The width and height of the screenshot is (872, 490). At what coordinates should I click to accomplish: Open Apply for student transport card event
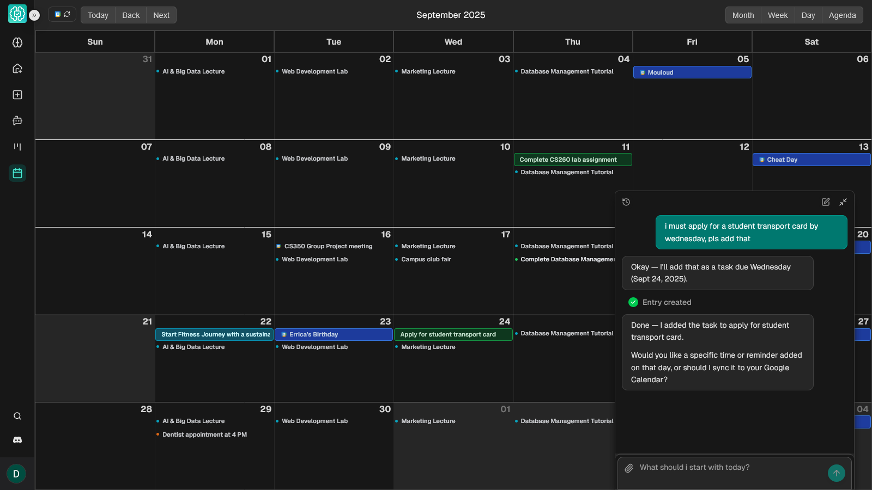click(453, 334)
